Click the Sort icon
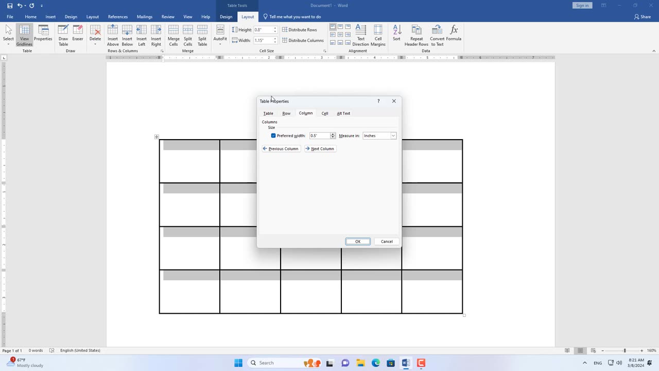The image size is (659, 371). (396, 33)
